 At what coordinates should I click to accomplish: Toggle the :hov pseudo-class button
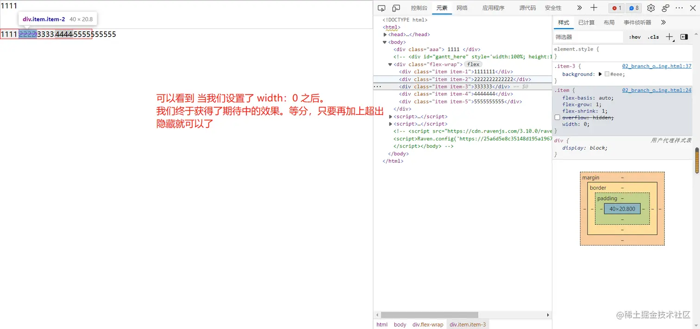[x=635, y=37]
